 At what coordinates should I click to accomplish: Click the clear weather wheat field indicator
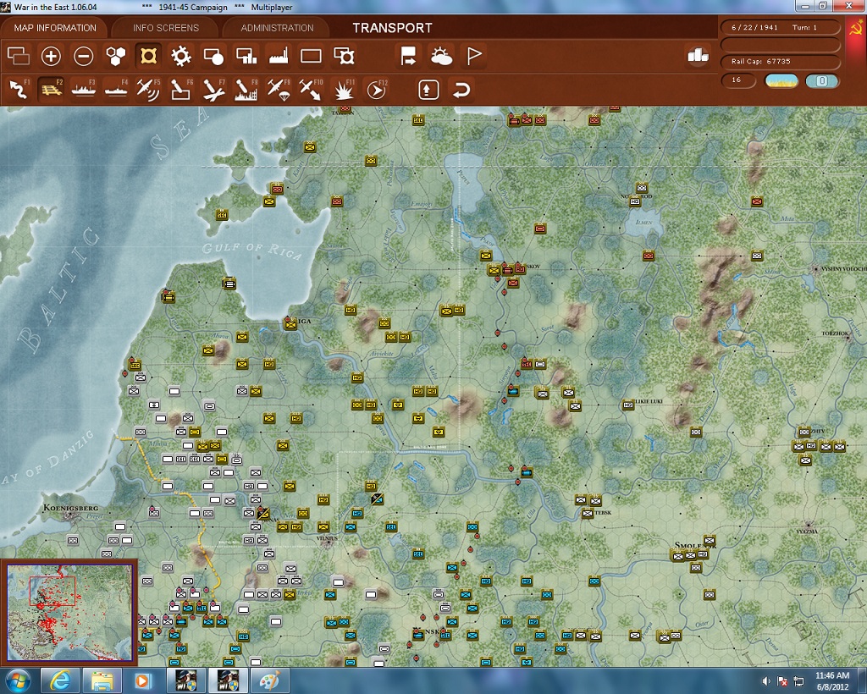click(781, 80)
